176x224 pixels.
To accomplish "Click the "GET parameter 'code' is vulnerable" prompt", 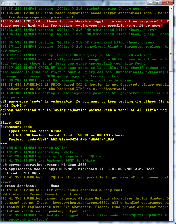I will pyautogui.click(x=84, y=104).
